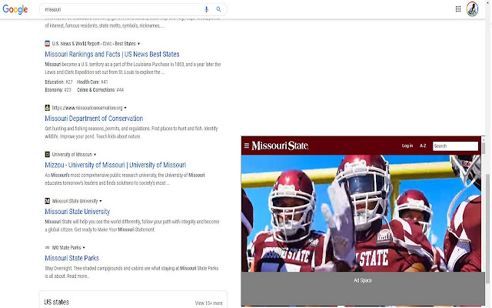
Task: Click the Missouri Conservation site favicon
Action: 48,108
